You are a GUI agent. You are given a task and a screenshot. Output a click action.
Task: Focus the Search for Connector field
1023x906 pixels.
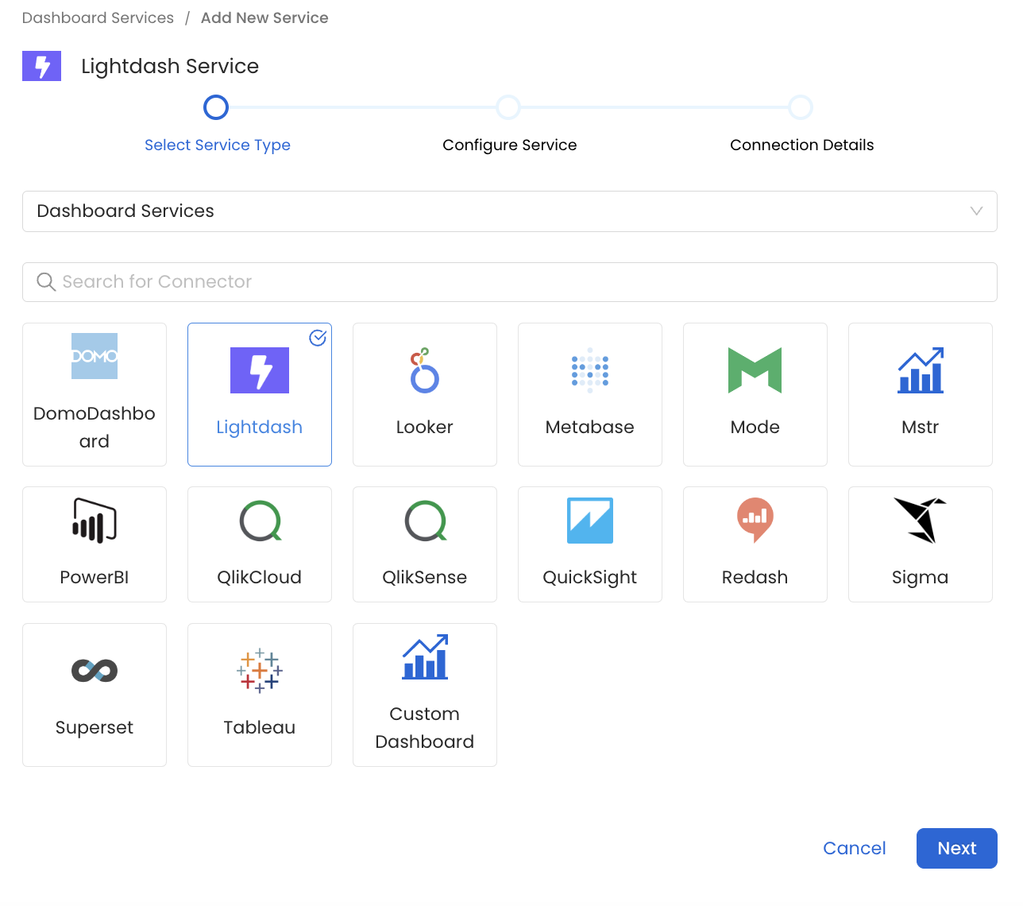(509, 282)
